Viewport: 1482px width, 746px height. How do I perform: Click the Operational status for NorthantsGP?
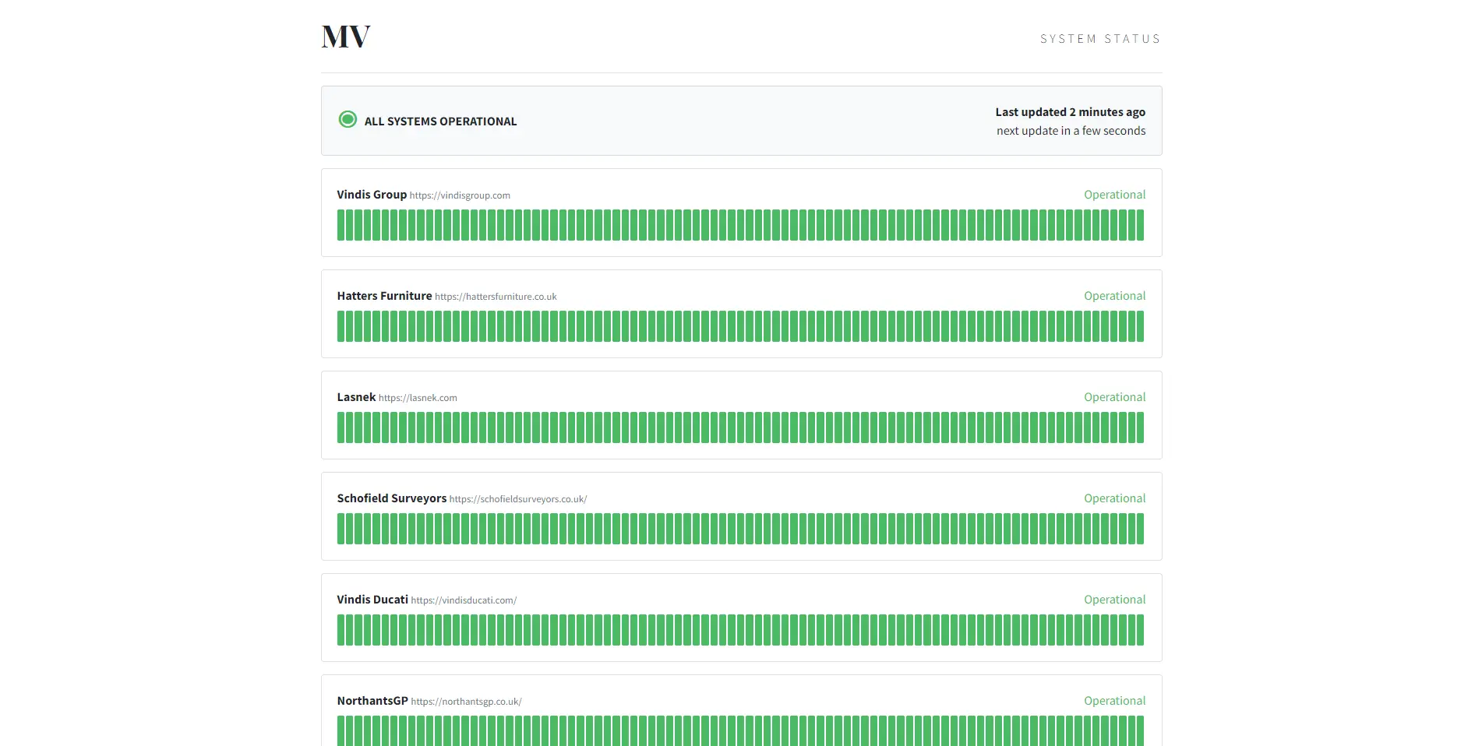point(1114,700)
